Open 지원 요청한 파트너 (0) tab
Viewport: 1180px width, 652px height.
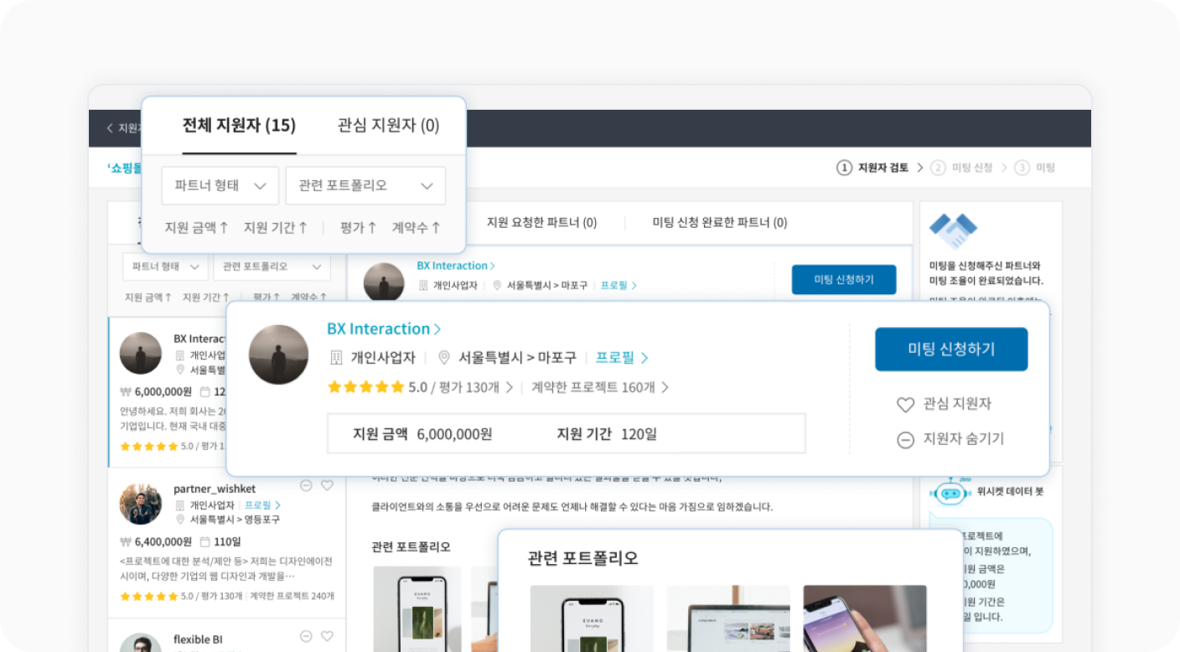point(541,222)
